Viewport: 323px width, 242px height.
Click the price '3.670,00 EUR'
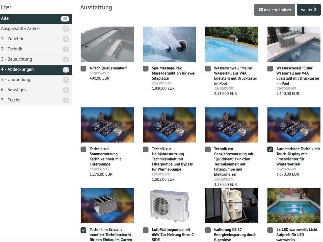point(288,174)
